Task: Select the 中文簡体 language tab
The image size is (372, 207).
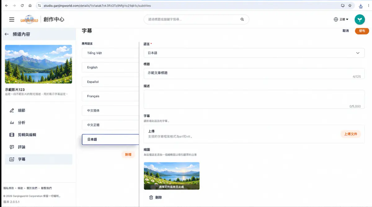Action: (110, 111)
